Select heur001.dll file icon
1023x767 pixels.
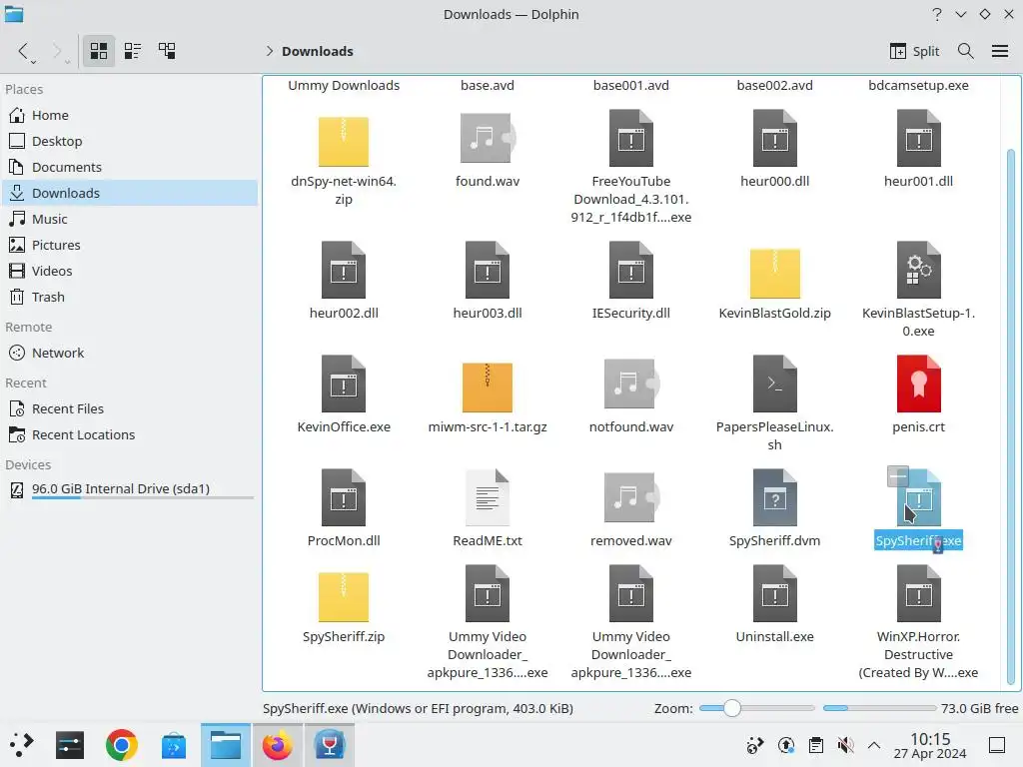919,138
